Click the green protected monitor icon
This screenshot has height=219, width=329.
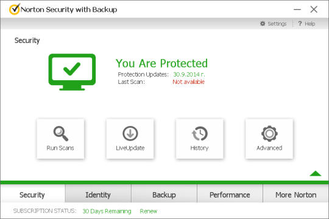[72, 72]
